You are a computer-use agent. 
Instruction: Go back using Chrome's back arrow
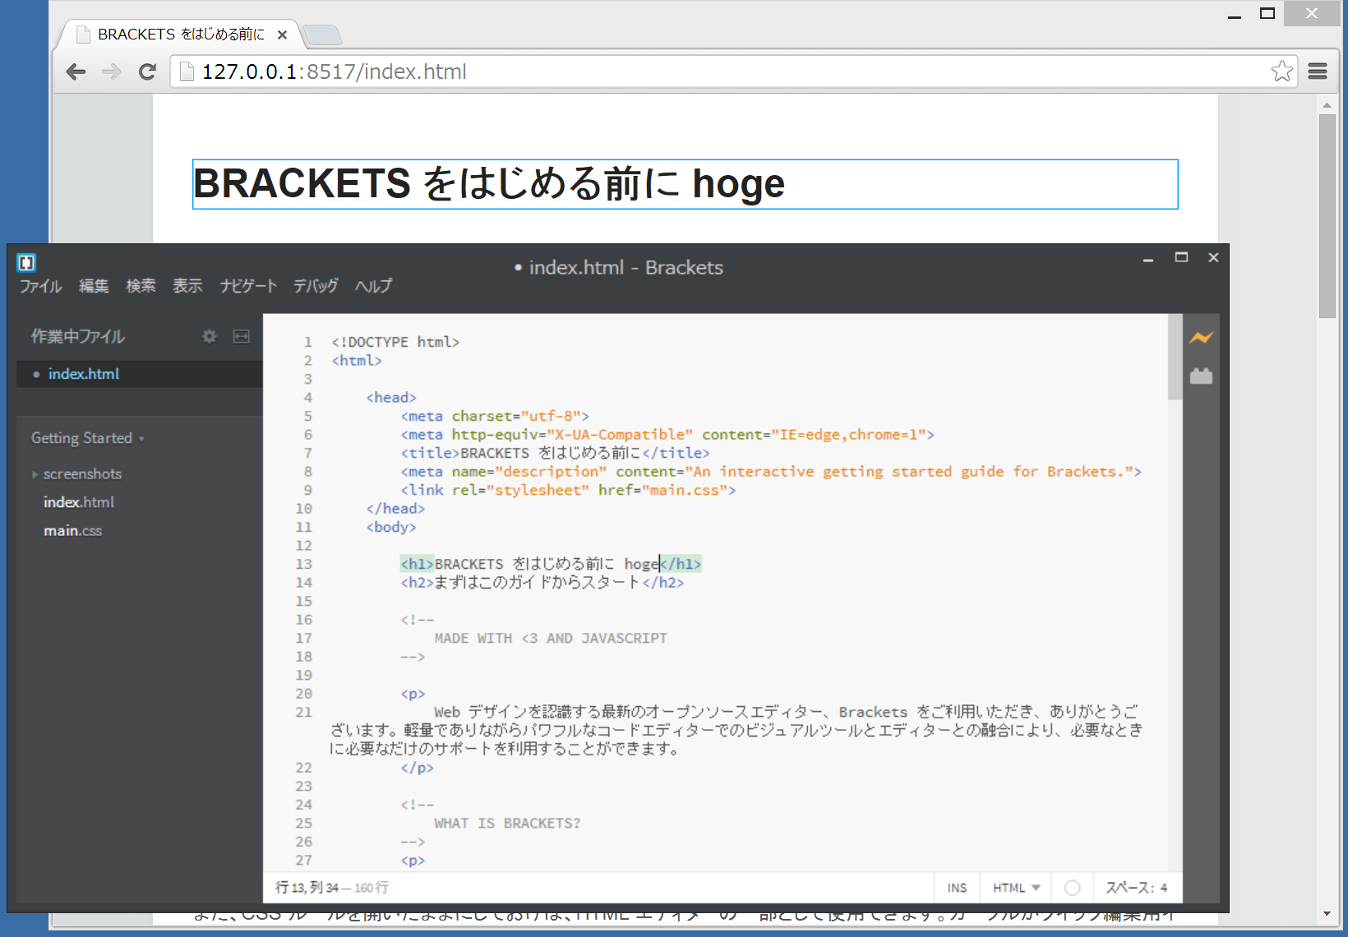[x=76, y=72]
